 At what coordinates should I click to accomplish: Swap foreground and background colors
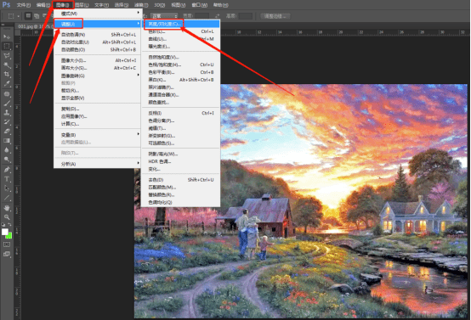pos(9,224)
